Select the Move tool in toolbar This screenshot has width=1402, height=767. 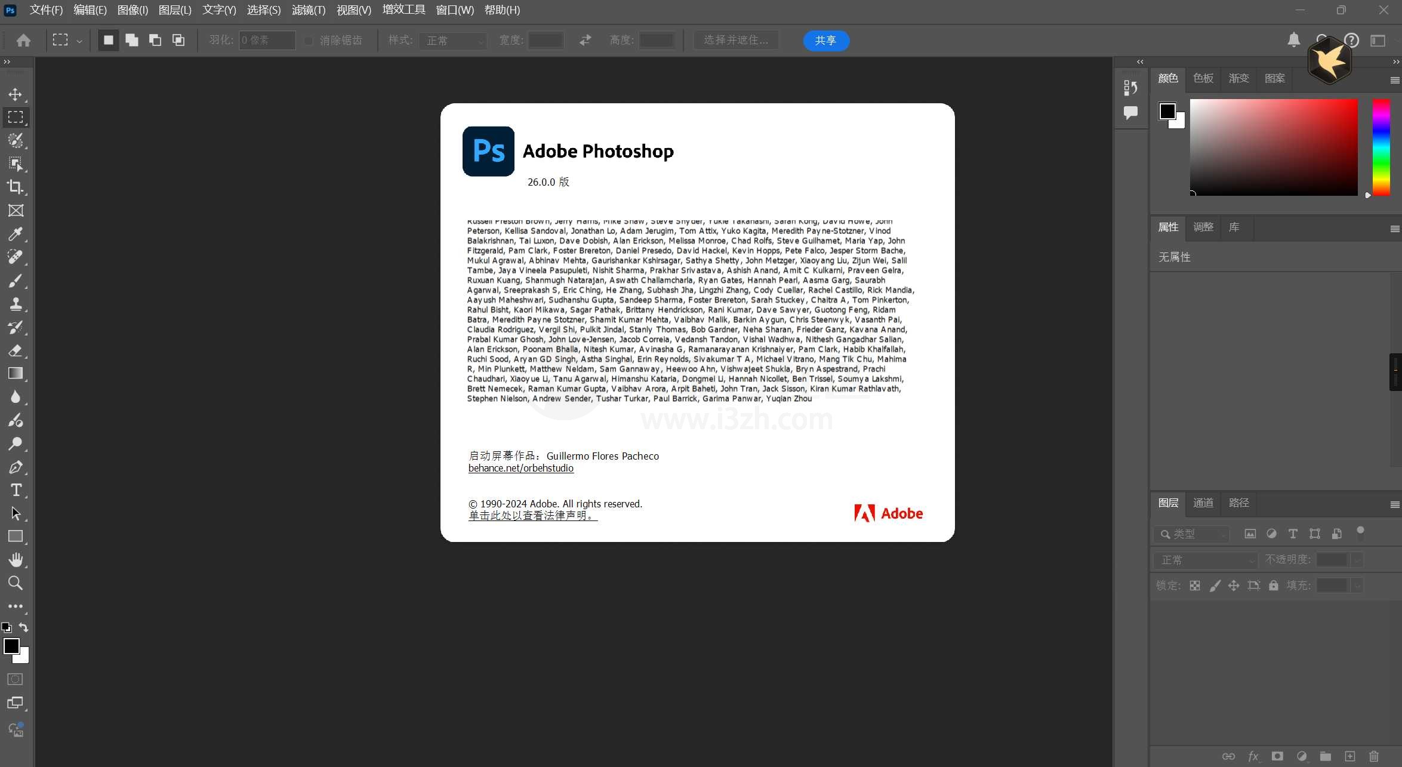pyautogui.click(x=14, y=93)
